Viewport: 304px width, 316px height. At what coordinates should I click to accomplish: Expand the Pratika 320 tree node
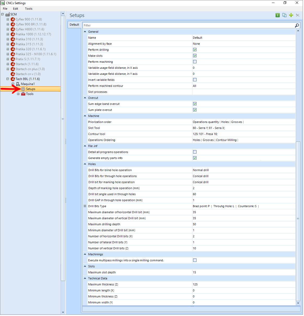[x=8, y=49]
